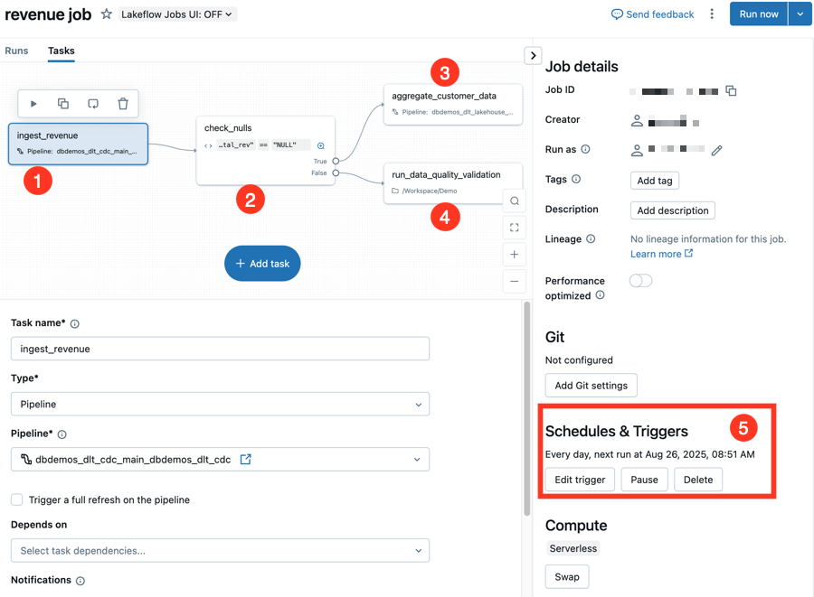Enable the Performance optimized toggle

[x=640, y=281]
